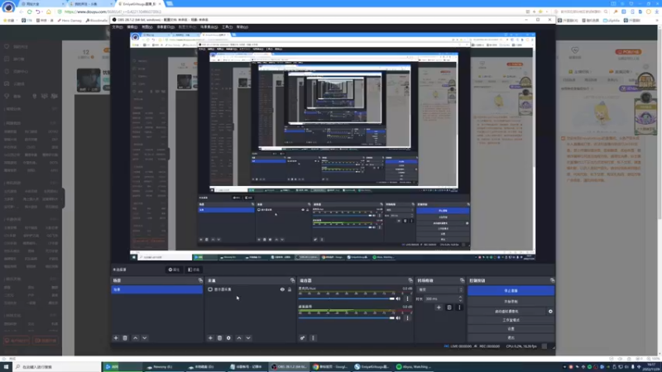Pop out the Sources dock using its header icon
The width and height of the screenshot is (662, 372).
point(293,280)
